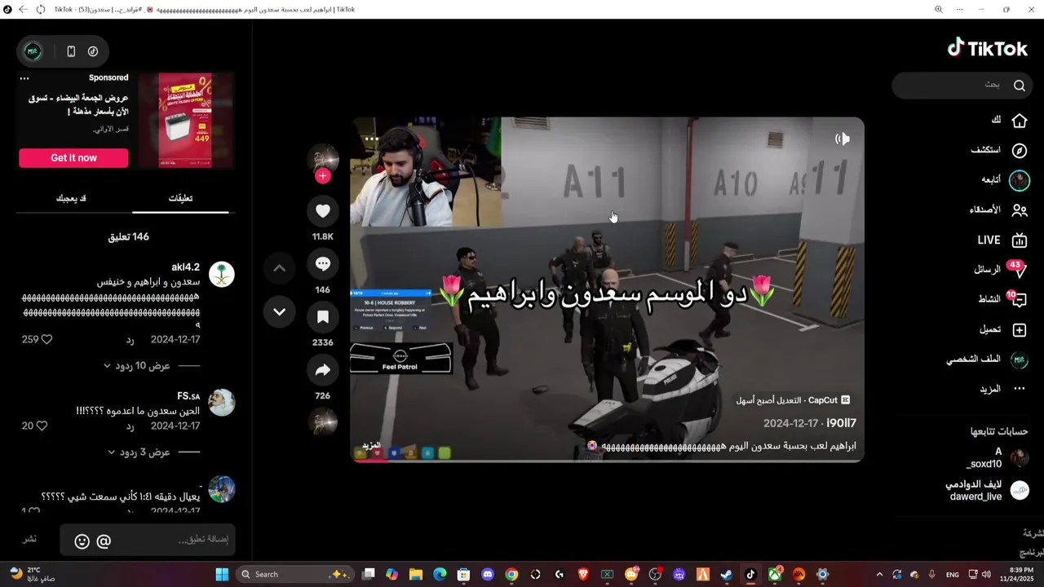Open Steam from the taskbar
1044x587 pixels.
point(727,574)
